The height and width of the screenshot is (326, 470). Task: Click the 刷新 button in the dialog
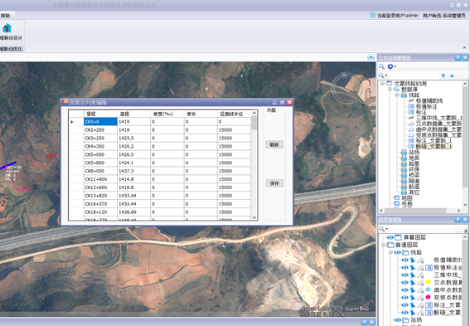coord(274,144)
